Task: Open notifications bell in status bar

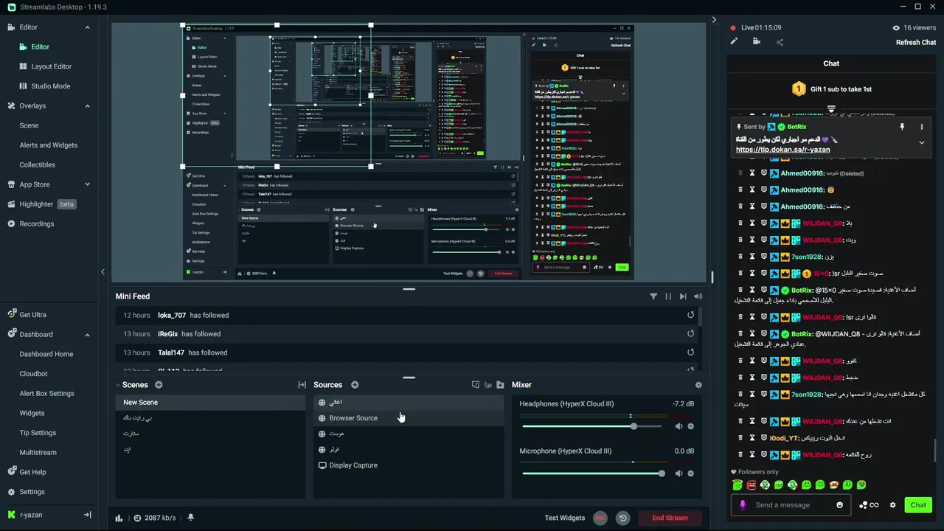Action: [x=190, y=518]
